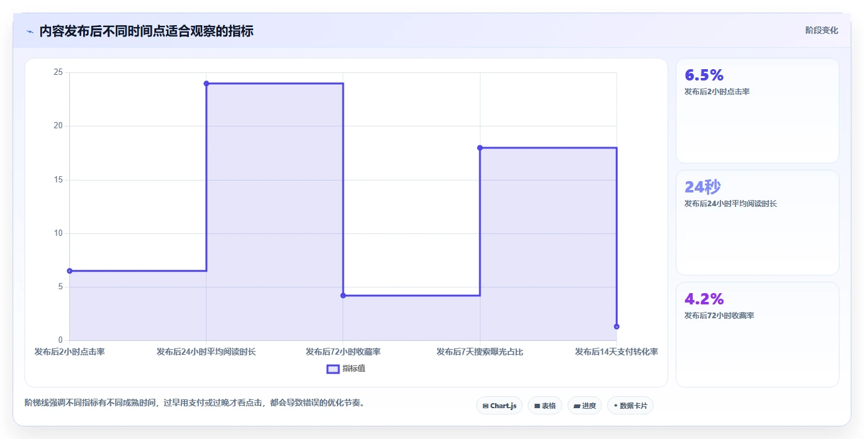This screenshot has width=864, height=439.
Task: Click the x-axis label 发布后7天搜索曝光占比
Action: pyautogui.click(x=480, y=352)
